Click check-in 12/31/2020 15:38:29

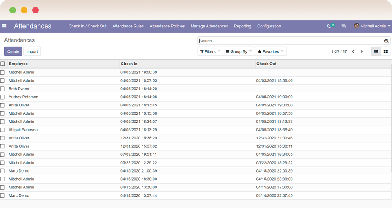click(139, 138)
